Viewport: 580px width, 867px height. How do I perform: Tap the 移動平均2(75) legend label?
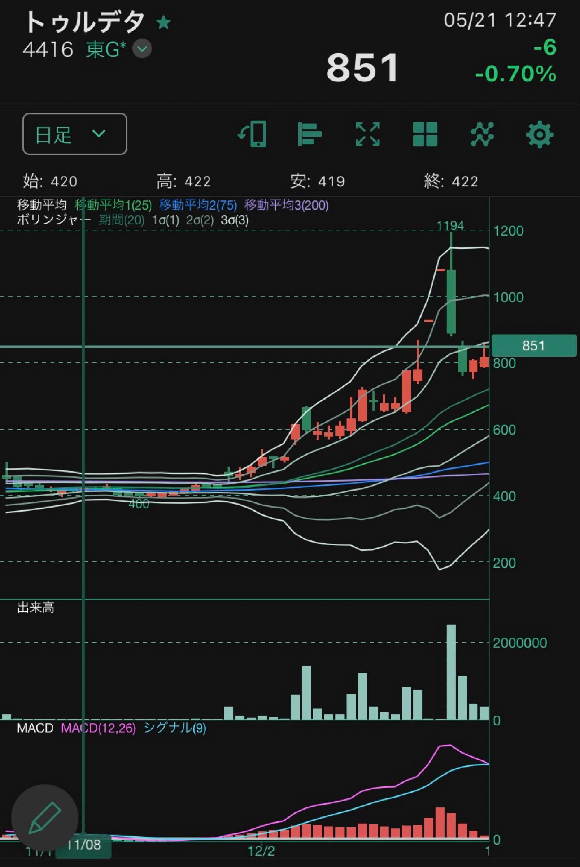point(198,205)
